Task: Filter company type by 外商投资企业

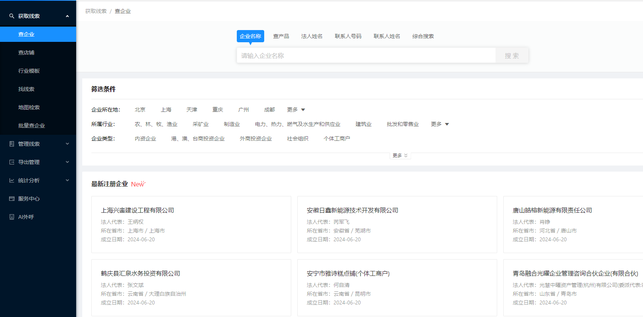Action: pos(256,139)
